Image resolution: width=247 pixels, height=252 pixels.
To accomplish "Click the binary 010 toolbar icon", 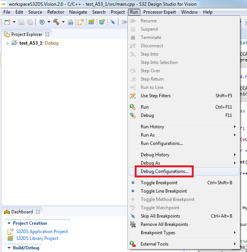I will [x=71, y=22].
